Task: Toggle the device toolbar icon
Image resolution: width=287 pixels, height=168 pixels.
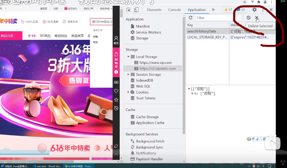Action: [136, 10]
